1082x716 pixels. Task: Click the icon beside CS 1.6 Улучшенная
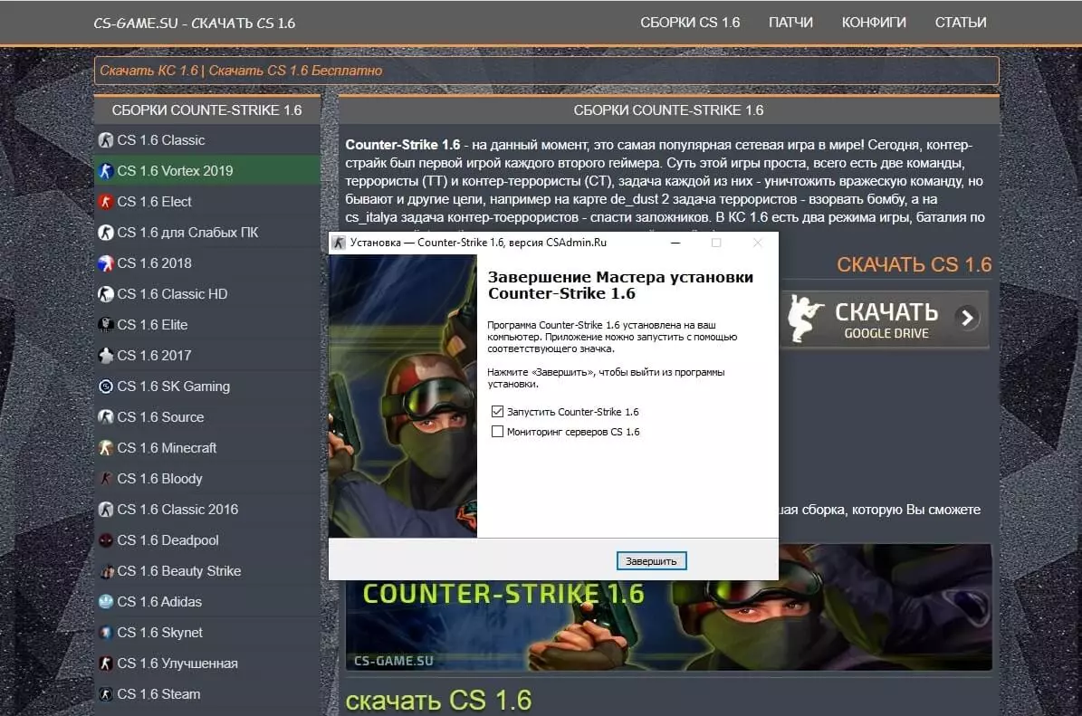[106, 663]
